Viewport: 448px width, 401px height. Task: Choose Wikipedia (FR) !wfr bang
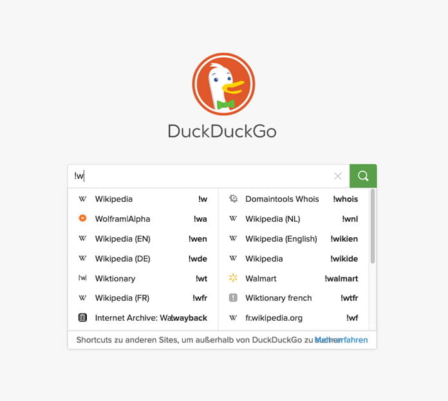coord(143,298)
